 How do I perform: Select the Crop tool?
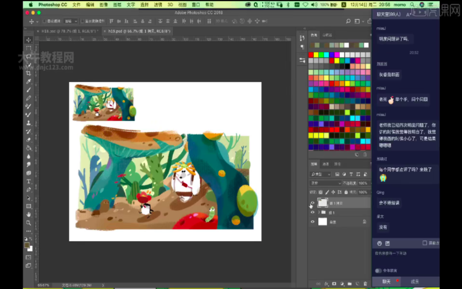(28, 73)
